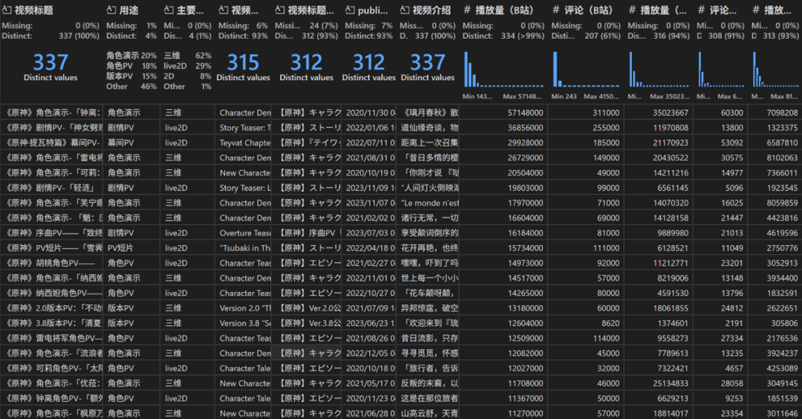The height and width of the screenshot is (419, 802).
Task: Click 角色演示 20% in 用途 summary
Action: [x=131, y=56]
